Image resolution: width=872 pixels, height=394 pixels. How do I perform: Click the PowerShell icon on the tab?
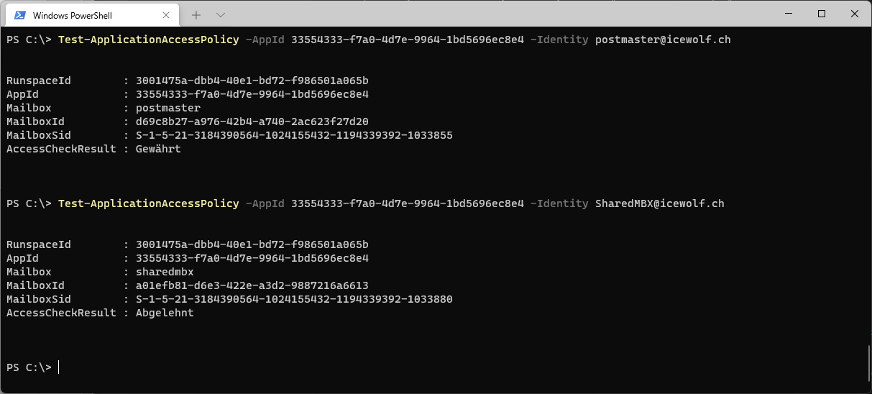(x=19, y=15)
